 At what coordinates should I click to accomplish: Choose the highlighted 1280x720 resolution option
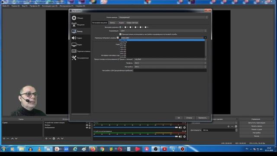tap(162, 40)
